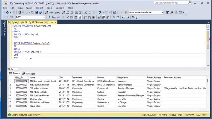Open an Analysis Services XMLA Query

pos(76,12)
